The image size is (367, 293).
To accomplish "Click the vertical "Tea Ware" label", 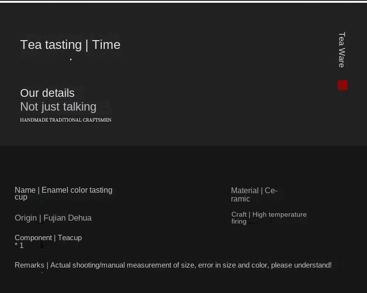I will pyautogui.click(x=342, y=50).
